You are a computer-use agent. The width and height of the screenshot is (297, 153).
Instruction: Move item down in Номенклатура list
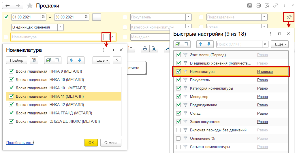[x=80, y=60]
